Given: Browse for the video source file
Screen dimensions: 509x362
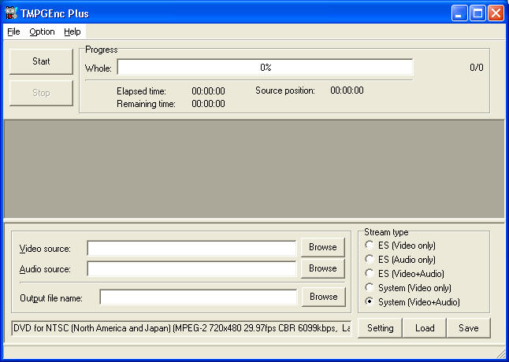Looking at the screenshot, I should [323, 247].
